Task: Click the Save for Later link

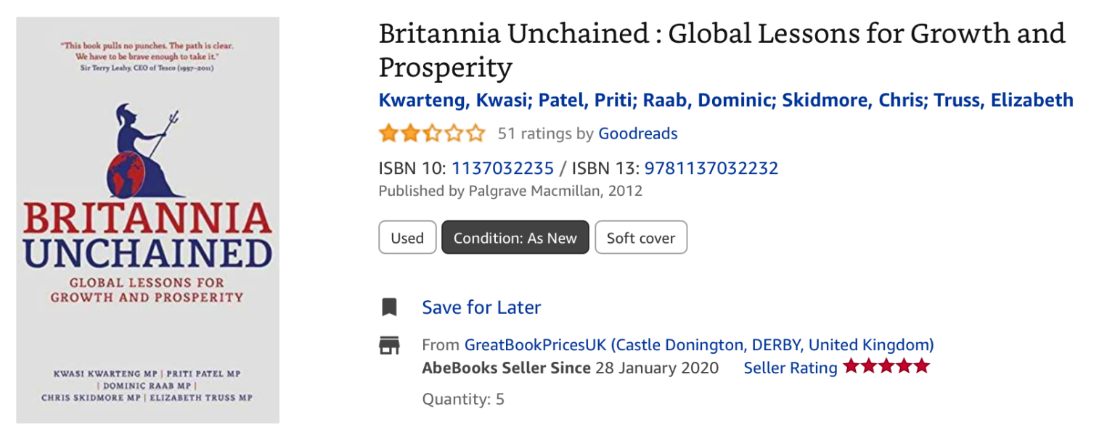Action: pyautogui.click(x=481, y=307)
